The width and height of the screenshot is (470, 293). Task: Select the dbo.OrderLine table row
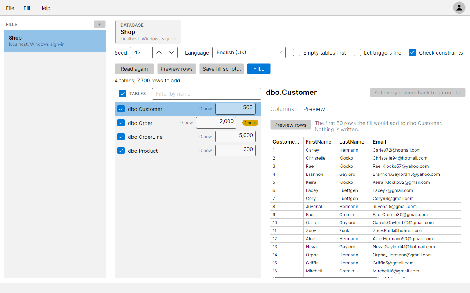(x=188, y=137)
